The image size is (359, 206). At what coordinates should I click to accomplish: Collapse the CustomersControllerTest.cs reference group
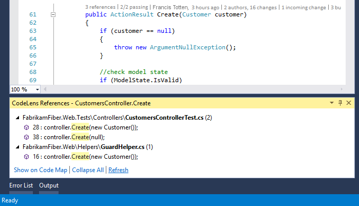coord(17,118)
